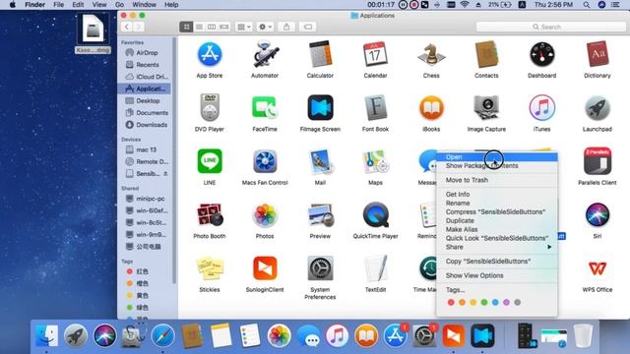Apply the purple tag color dot
The height and width of the screenshot is (354, 630).
pos(506,302)
